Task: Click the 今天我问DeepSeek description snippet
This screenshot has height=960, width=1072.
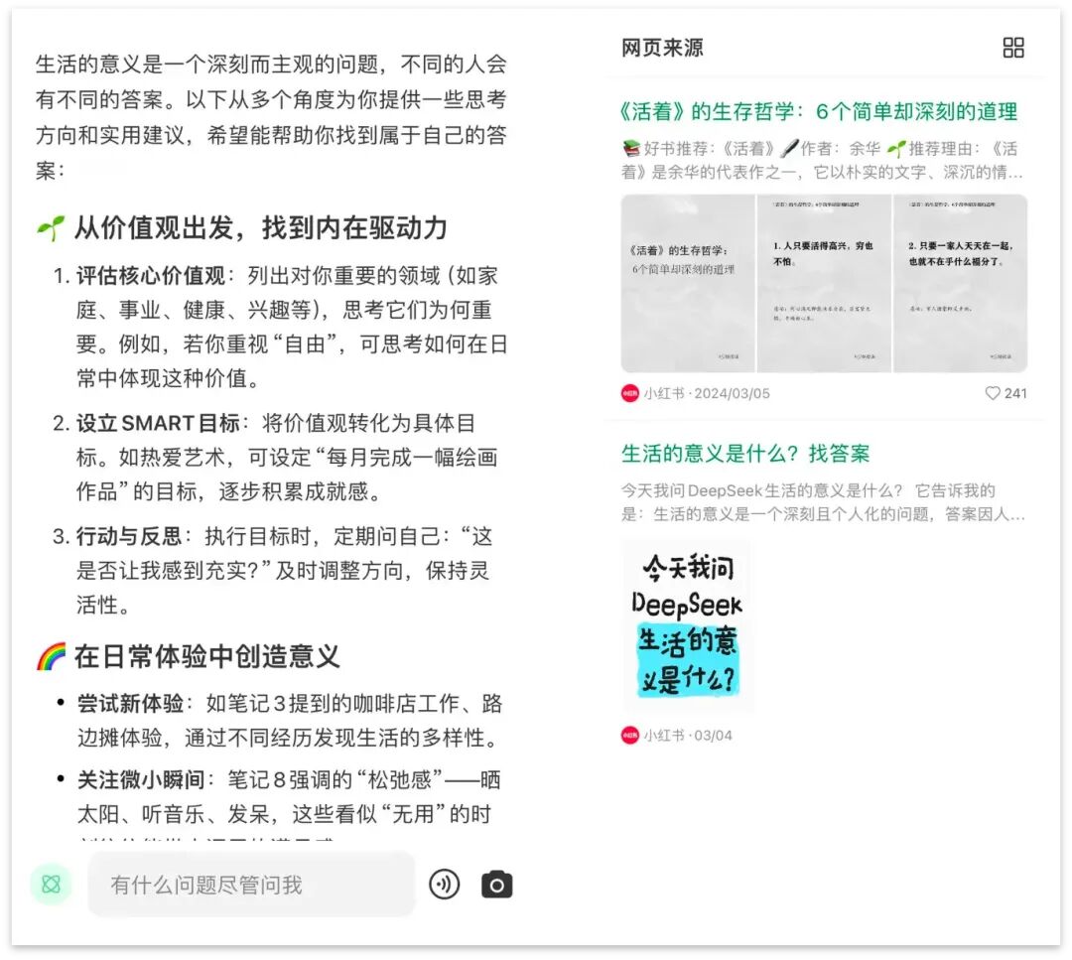Action: coord(823,502)
